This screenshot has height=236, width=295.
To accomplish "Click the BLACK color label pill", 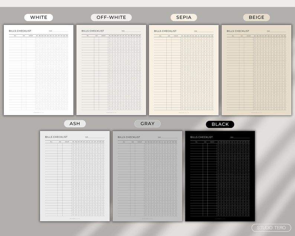I will click(220, 124).
